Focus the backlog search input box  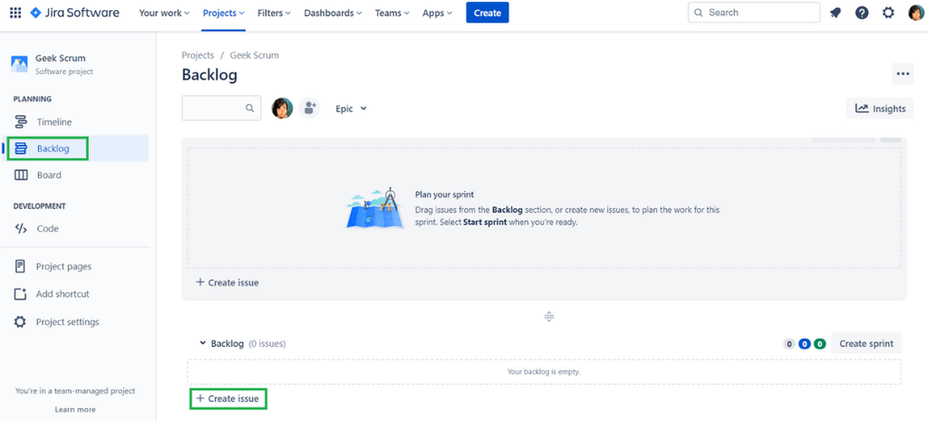(221, 109)
